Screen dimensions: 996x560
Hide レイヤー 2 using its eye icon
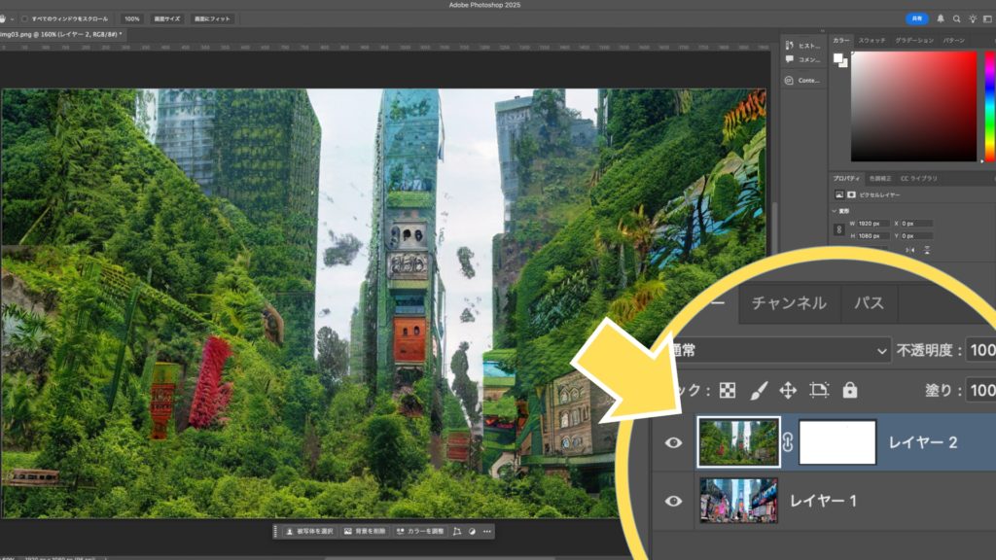(x=673, y=443)
